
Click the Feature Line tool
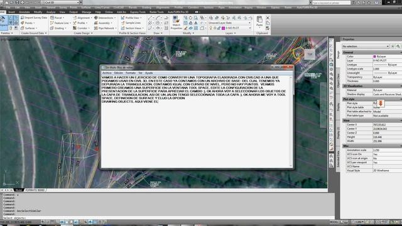[60, 23]
